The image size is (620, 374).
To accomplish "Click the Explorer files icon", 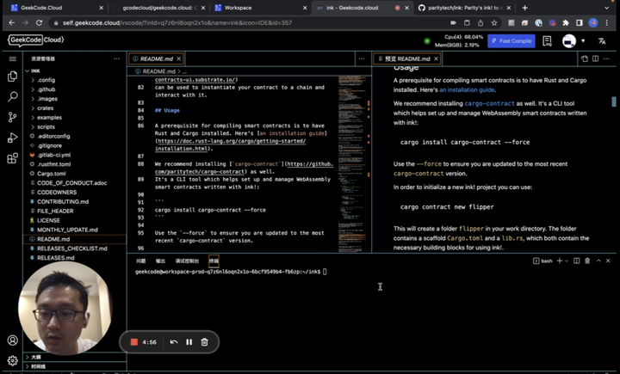I will click(12, 77).
